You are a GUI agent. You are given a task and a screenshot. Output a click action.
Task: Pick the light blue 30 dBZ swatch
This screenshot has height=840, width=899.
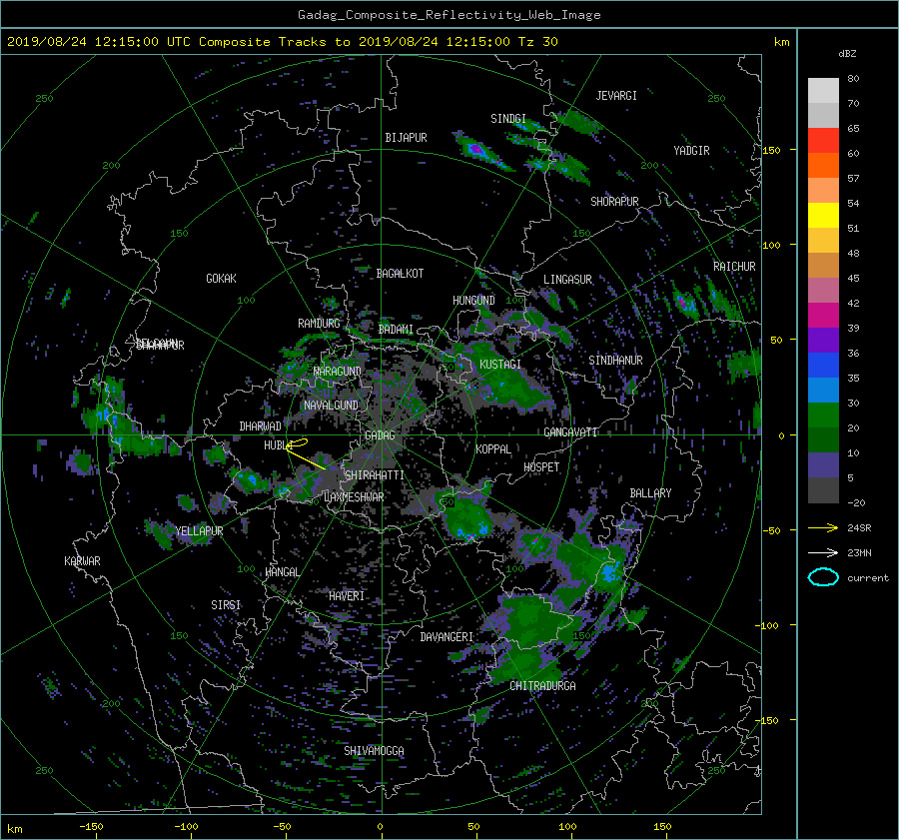[x=823, y=390]
